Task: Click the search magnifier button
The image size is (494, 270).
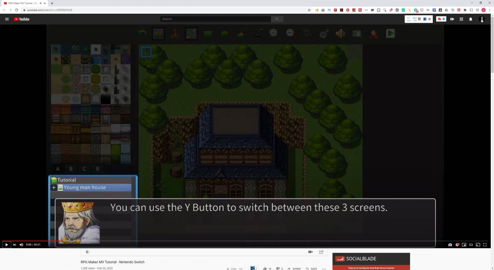Action: coord(277,19)
